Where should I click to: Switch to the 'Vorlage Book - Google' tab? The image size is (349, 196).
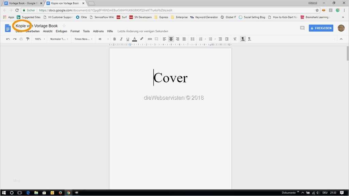(24, 3)
